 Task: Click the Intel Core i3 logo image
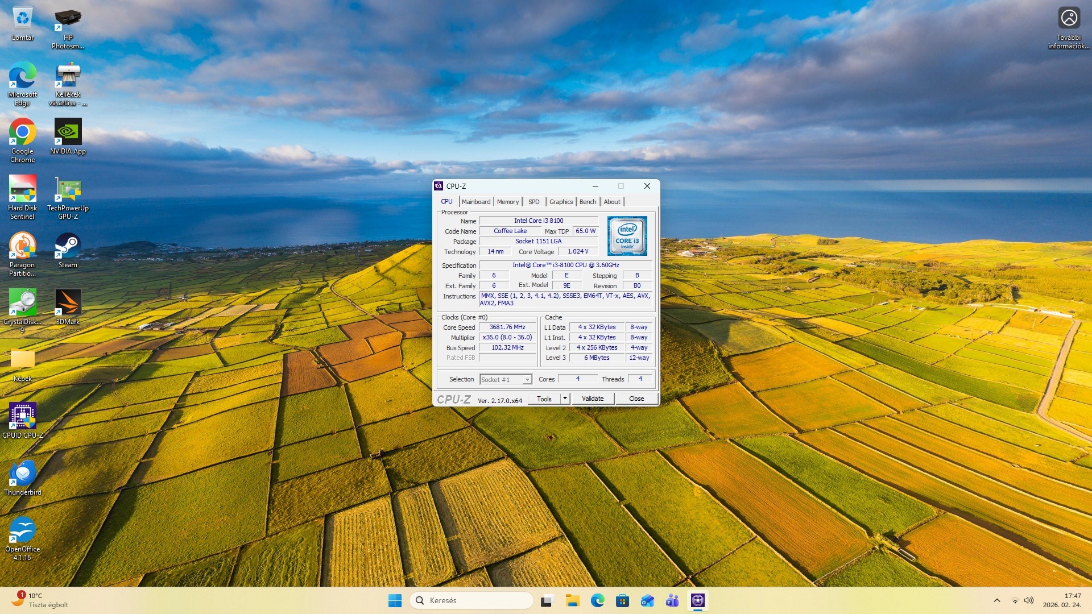click(627, 235)
